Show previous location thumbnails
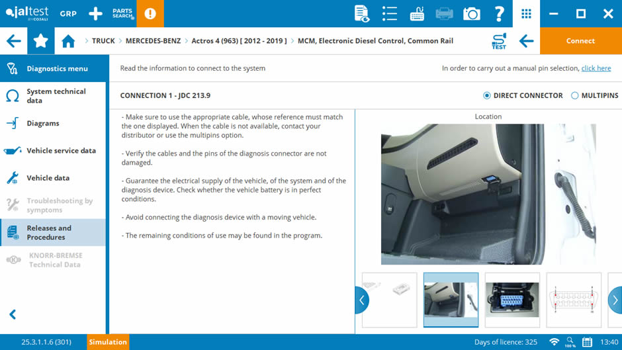Viewport: 622px width, 350px height. pyautogui.click(x=362, y=300)
